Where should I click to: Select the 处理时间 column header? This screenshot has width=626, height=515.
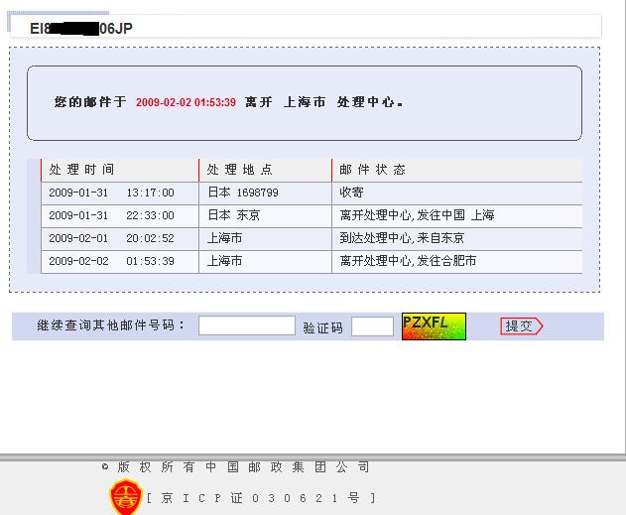point(81,170)
